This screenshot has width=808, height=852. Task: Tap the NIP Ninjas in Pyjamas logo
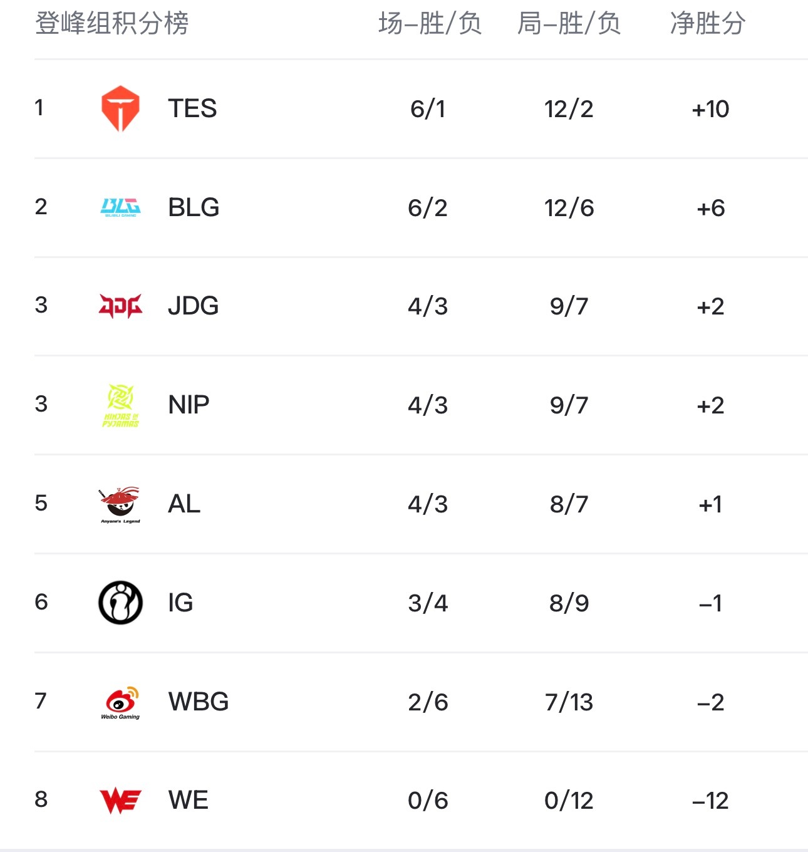pos(120,405)
